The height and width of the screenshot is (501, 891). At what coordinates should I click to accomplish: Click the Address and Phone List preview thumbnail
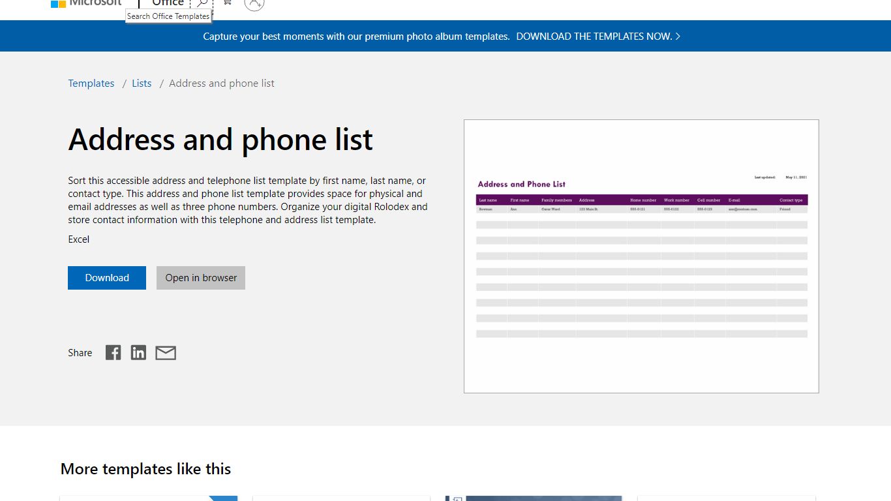[x=641, y=256]
